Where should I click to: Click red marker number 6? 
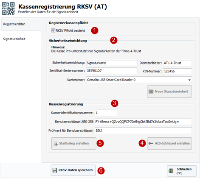(101, 170)
